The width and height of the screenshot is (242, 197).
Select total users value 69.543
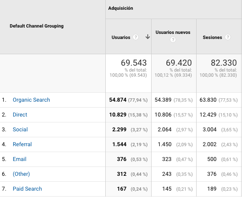134,63
